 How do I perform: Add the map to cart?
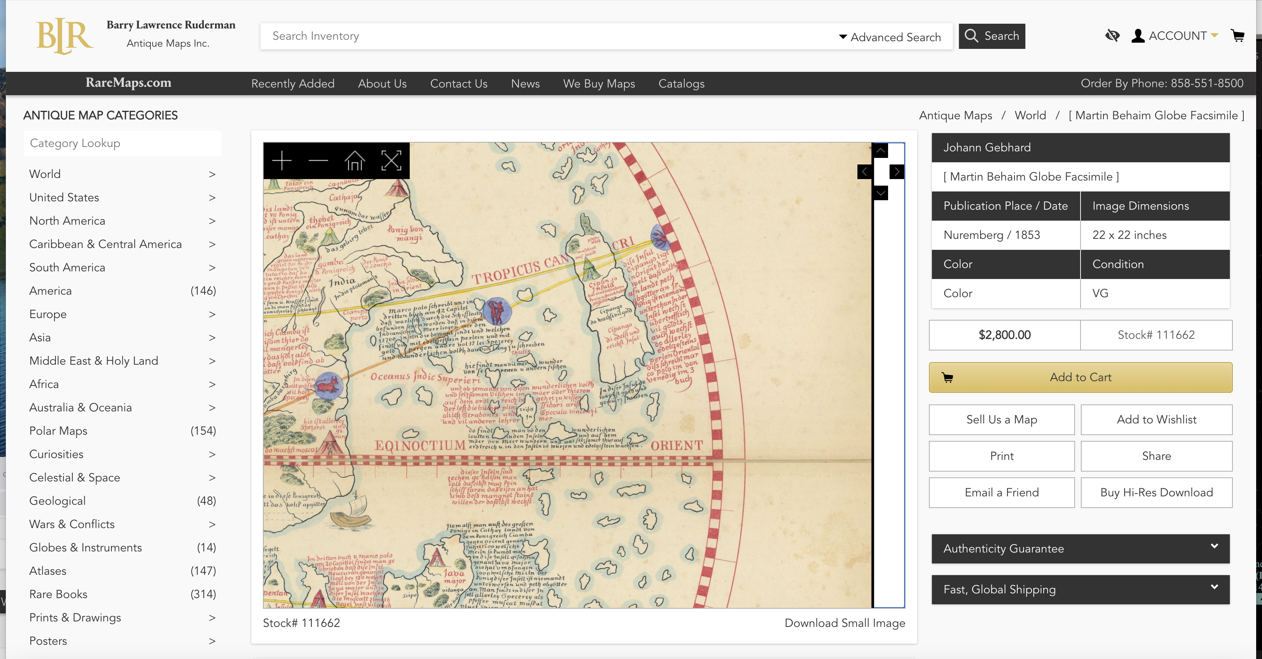[x=1080, y=377]
